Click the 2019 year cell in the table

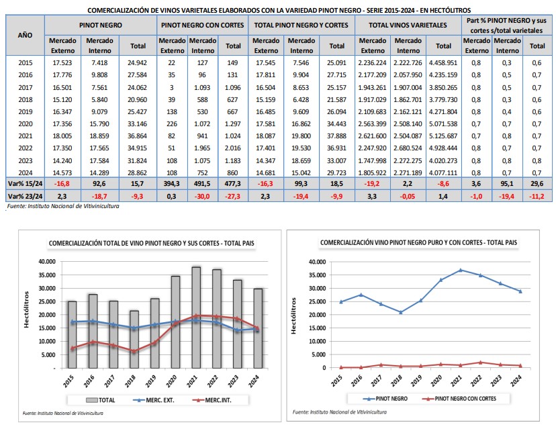[25, 111]
